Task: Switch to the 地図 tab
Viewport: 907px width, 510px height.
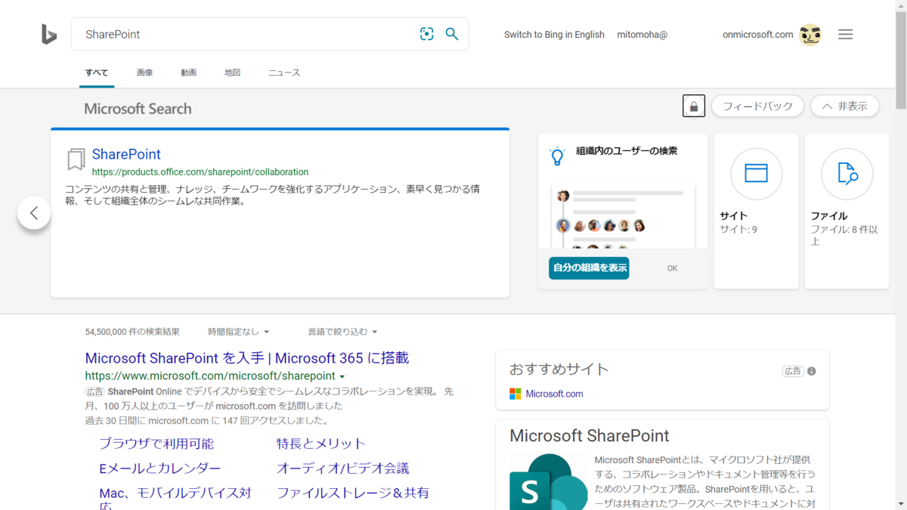Action: pos(232,73)
